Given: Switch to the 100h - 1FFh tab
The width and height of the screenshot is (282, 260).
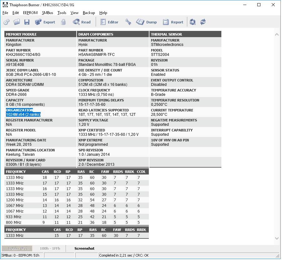Looking at the screenshot, I should pyautogui.click(x=50, y=248).
